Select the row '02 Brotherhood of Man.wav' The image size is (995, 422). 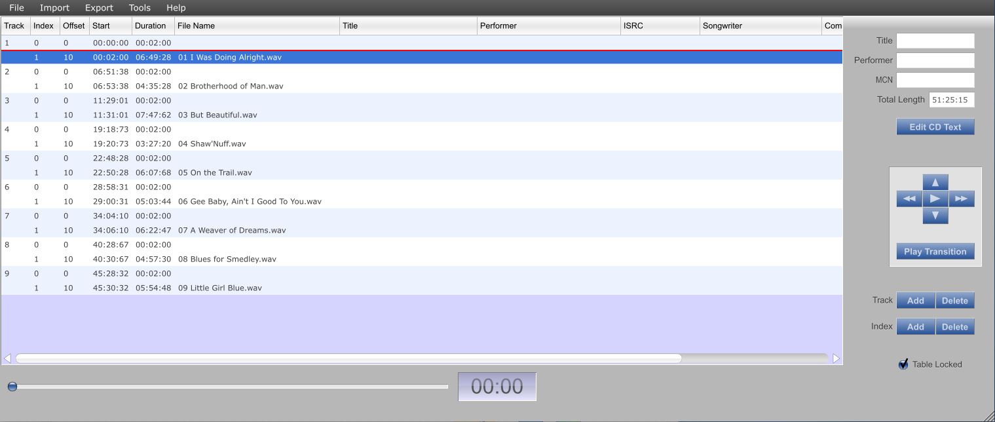pyautogui.click(x=422, y=86)
